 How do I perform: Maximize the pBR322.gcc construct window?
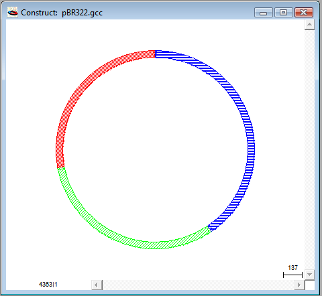click(x=284, y=13)
